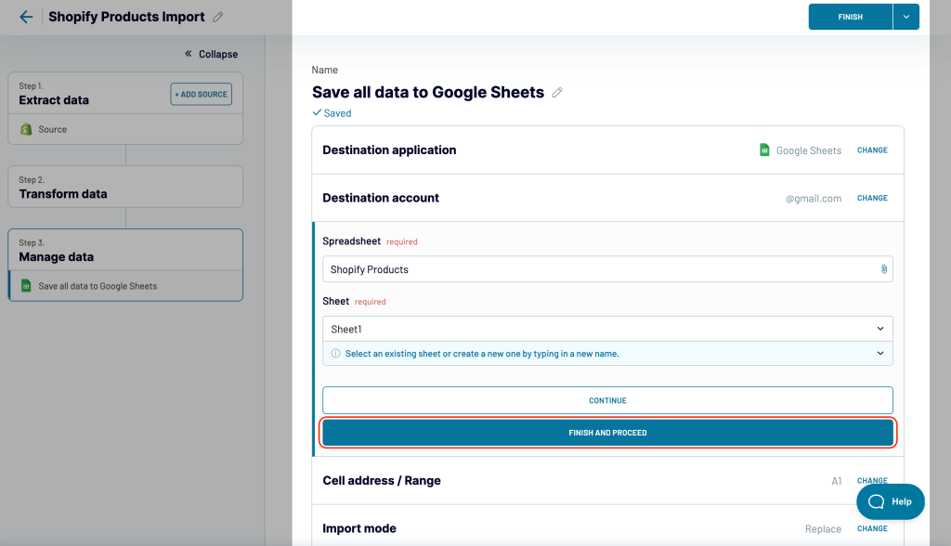This screenshot has height=546, width=951.
Task: Click the Replace import mode value
Action: (823, 529)
